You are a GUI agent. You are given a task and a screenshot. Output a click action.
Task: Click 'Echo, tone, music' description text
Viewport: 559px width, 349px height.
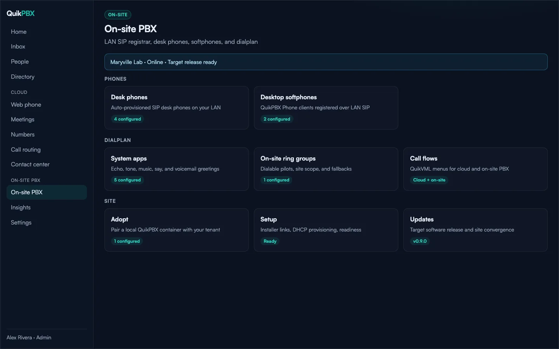[x=165, y=169]
